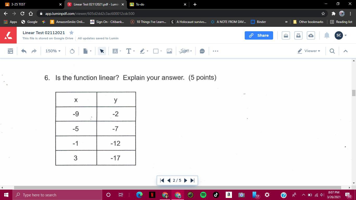The width and height of the screenshot is (356, 200).
Task: Select the Text tool
Action: (128, 51)
